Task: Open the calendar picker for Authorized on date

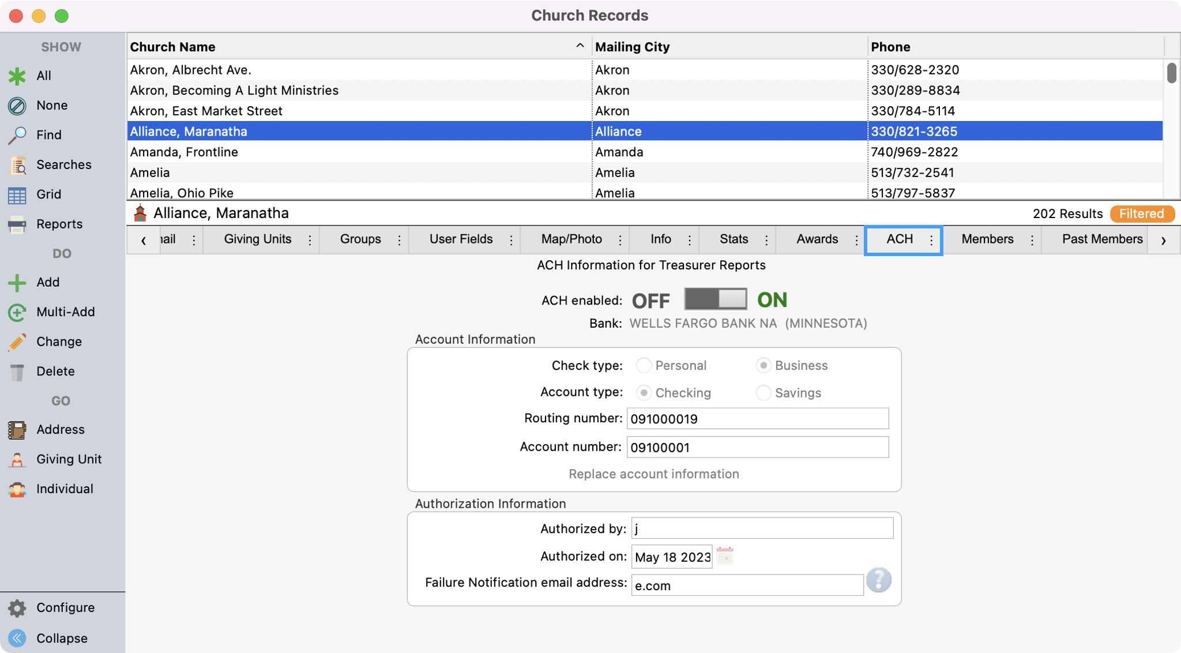Action: pos(726,556)
